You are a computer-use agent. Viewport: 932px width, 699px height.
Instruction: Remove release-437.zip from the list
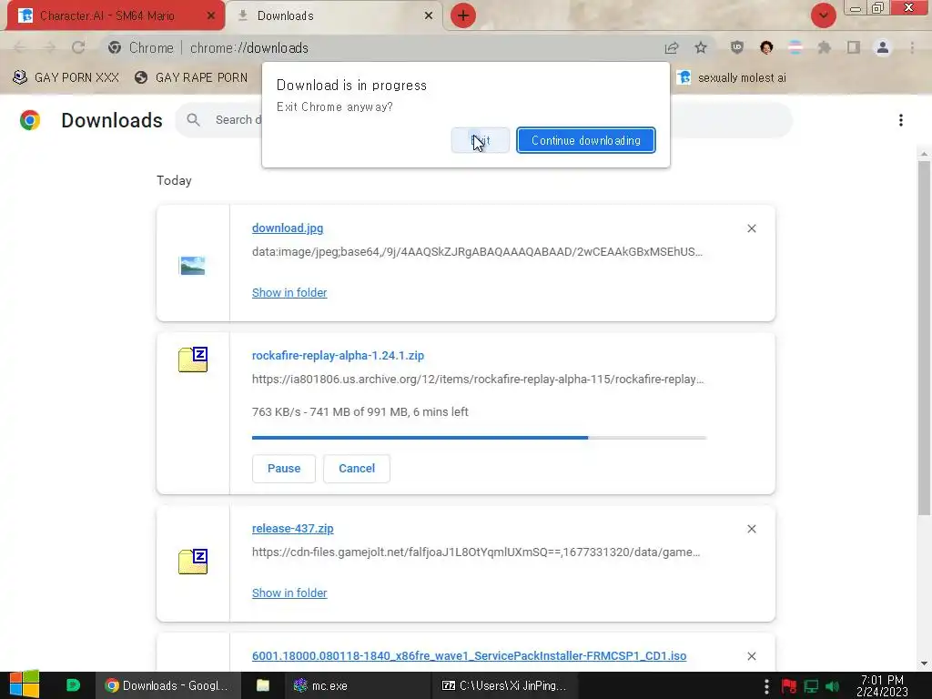tap(751, 529)
